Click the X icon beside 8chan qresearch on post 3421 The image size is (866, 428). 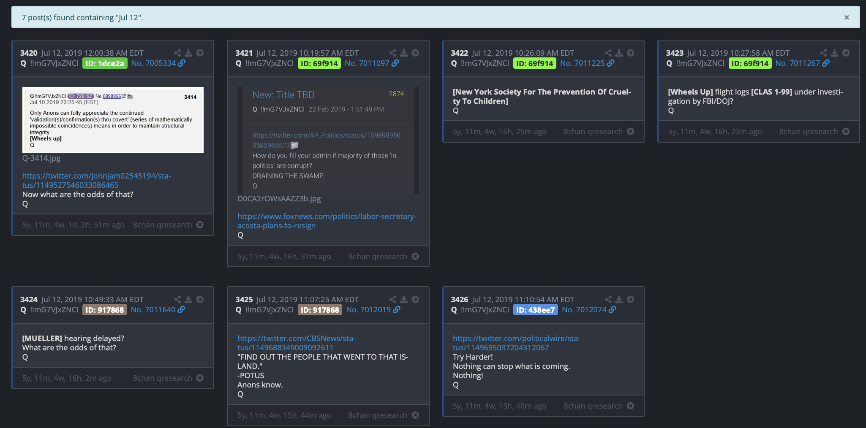click(415, 256)
